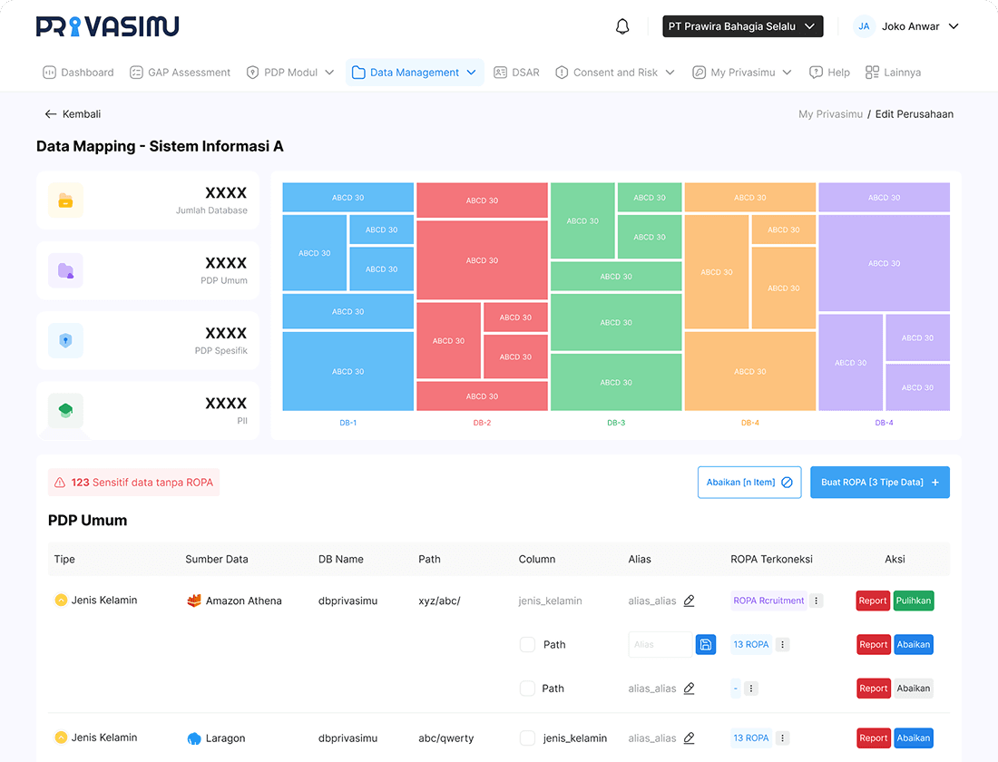The width and height of the screenshot is (998, 762).
Task: Check the Path checkbox in the third row
Action: (526, 689)
